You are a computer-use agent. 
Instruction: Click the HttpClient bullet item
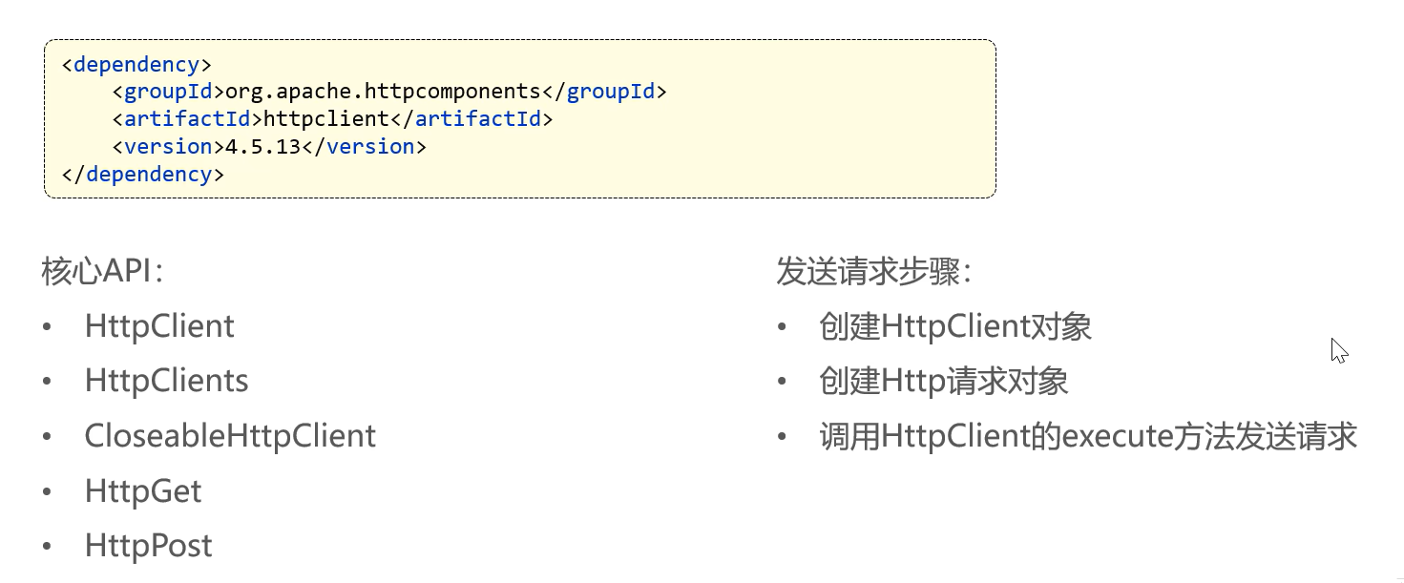pyautogui.click(x=159, y=326)
